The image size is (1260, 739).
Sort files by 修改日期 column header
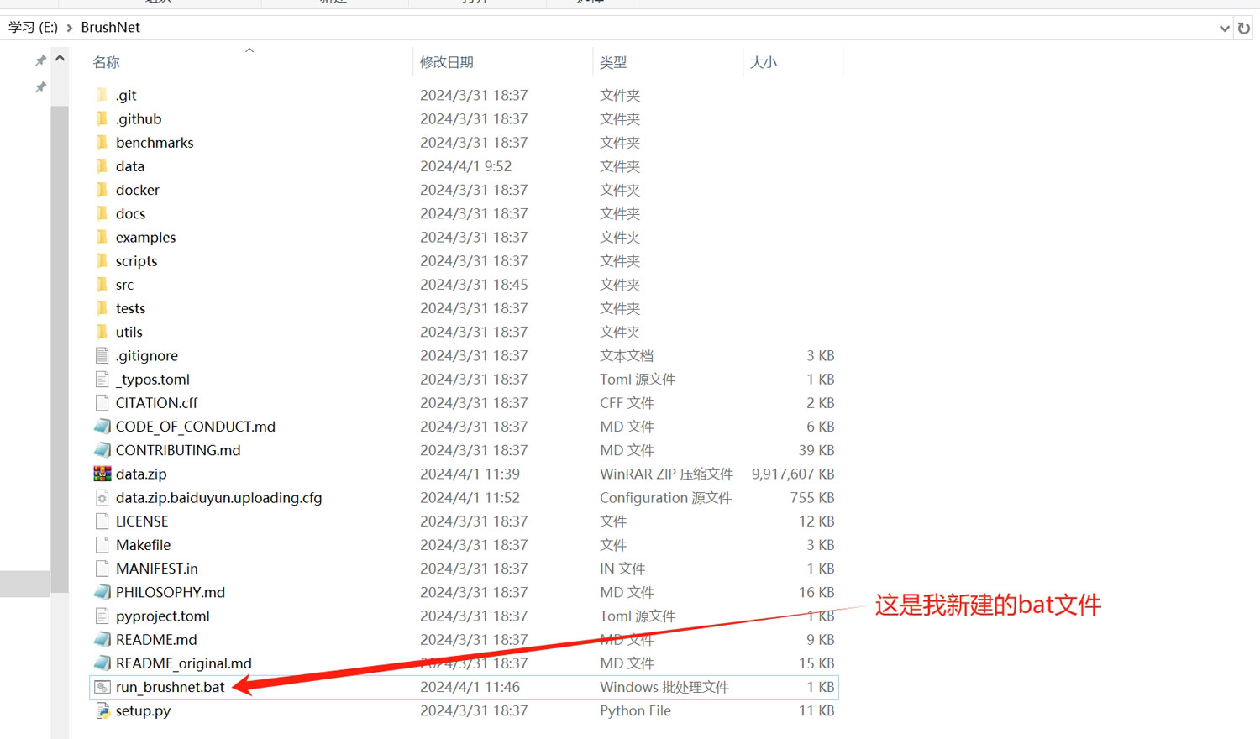447,62
